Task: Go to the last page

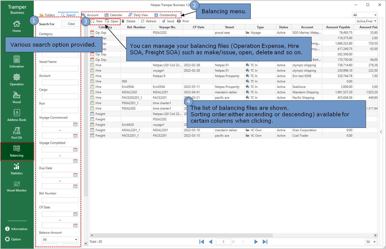Action: (265, 242)
